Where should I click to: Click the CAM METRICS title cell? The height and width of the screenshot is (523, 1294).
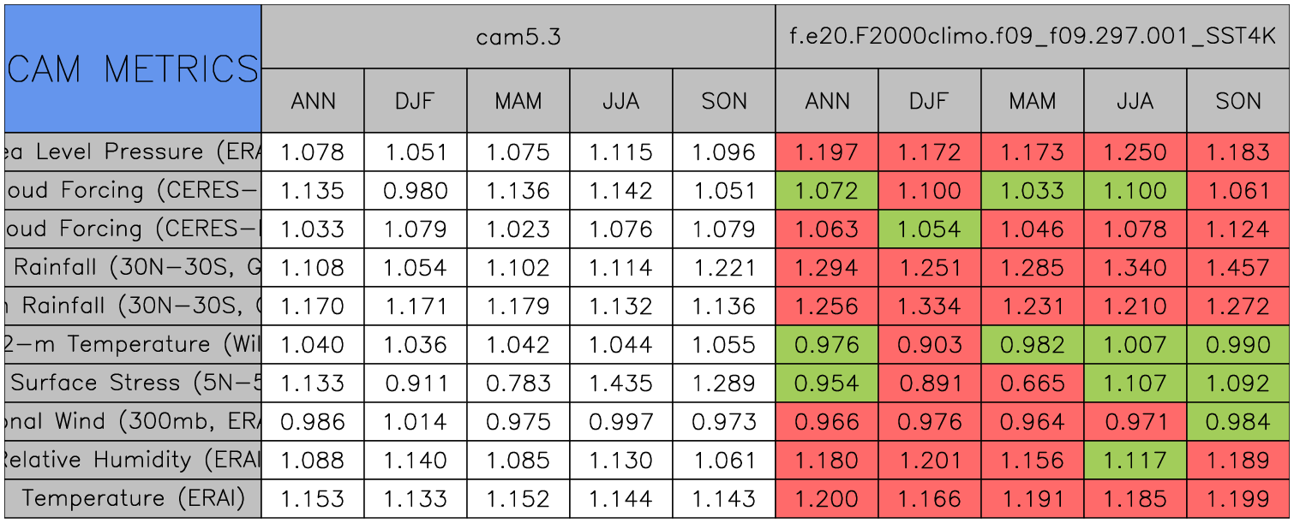tap(133, 68)
